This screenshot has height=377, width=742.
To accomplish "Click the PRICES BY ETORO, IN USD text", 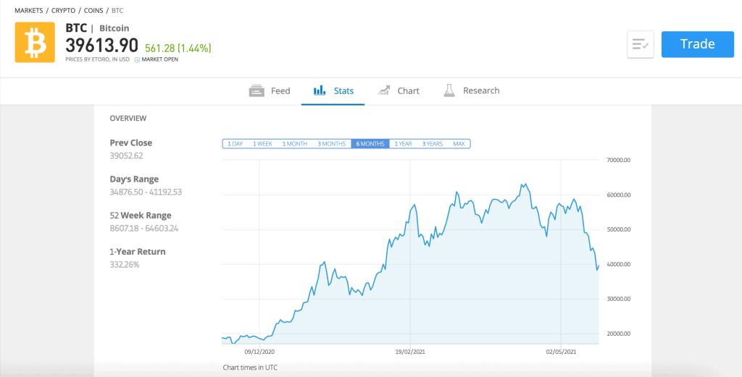I will pos(98,60).
